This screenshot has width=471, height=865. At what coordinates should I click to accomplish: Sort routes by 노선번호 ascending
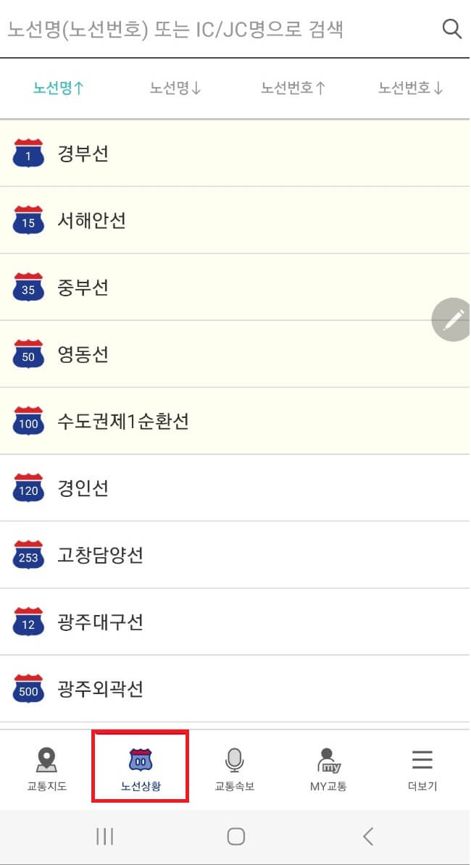coord(293,88)
